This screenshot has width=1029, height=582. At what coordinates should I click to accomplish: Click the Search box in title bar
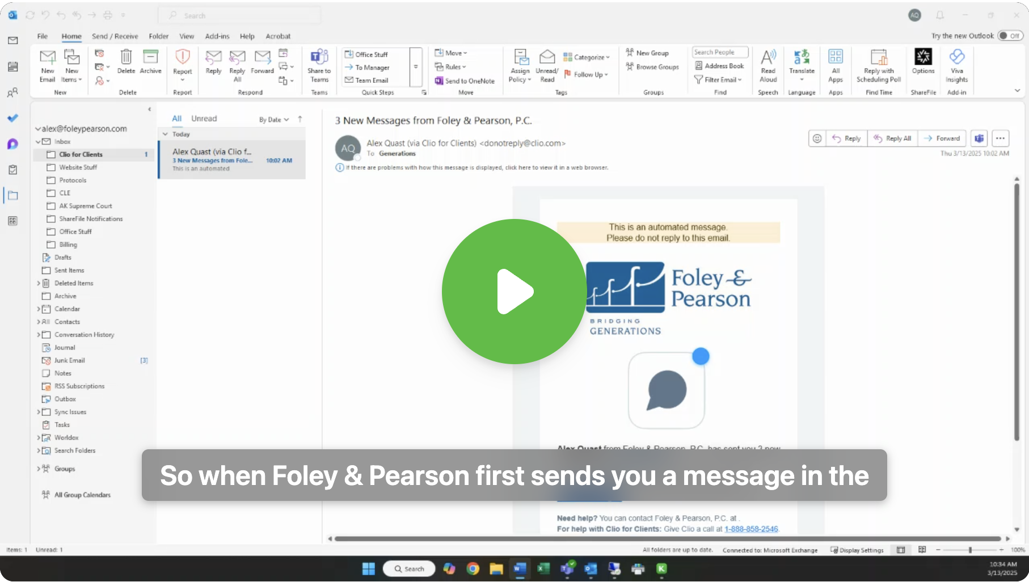click(x=239, y=15)
